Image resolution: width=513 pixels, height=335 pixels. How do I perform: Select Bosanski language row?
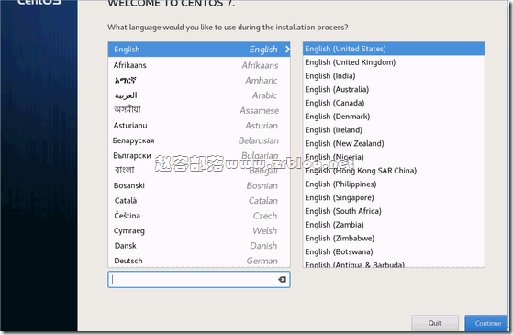(x=199, y=185)
